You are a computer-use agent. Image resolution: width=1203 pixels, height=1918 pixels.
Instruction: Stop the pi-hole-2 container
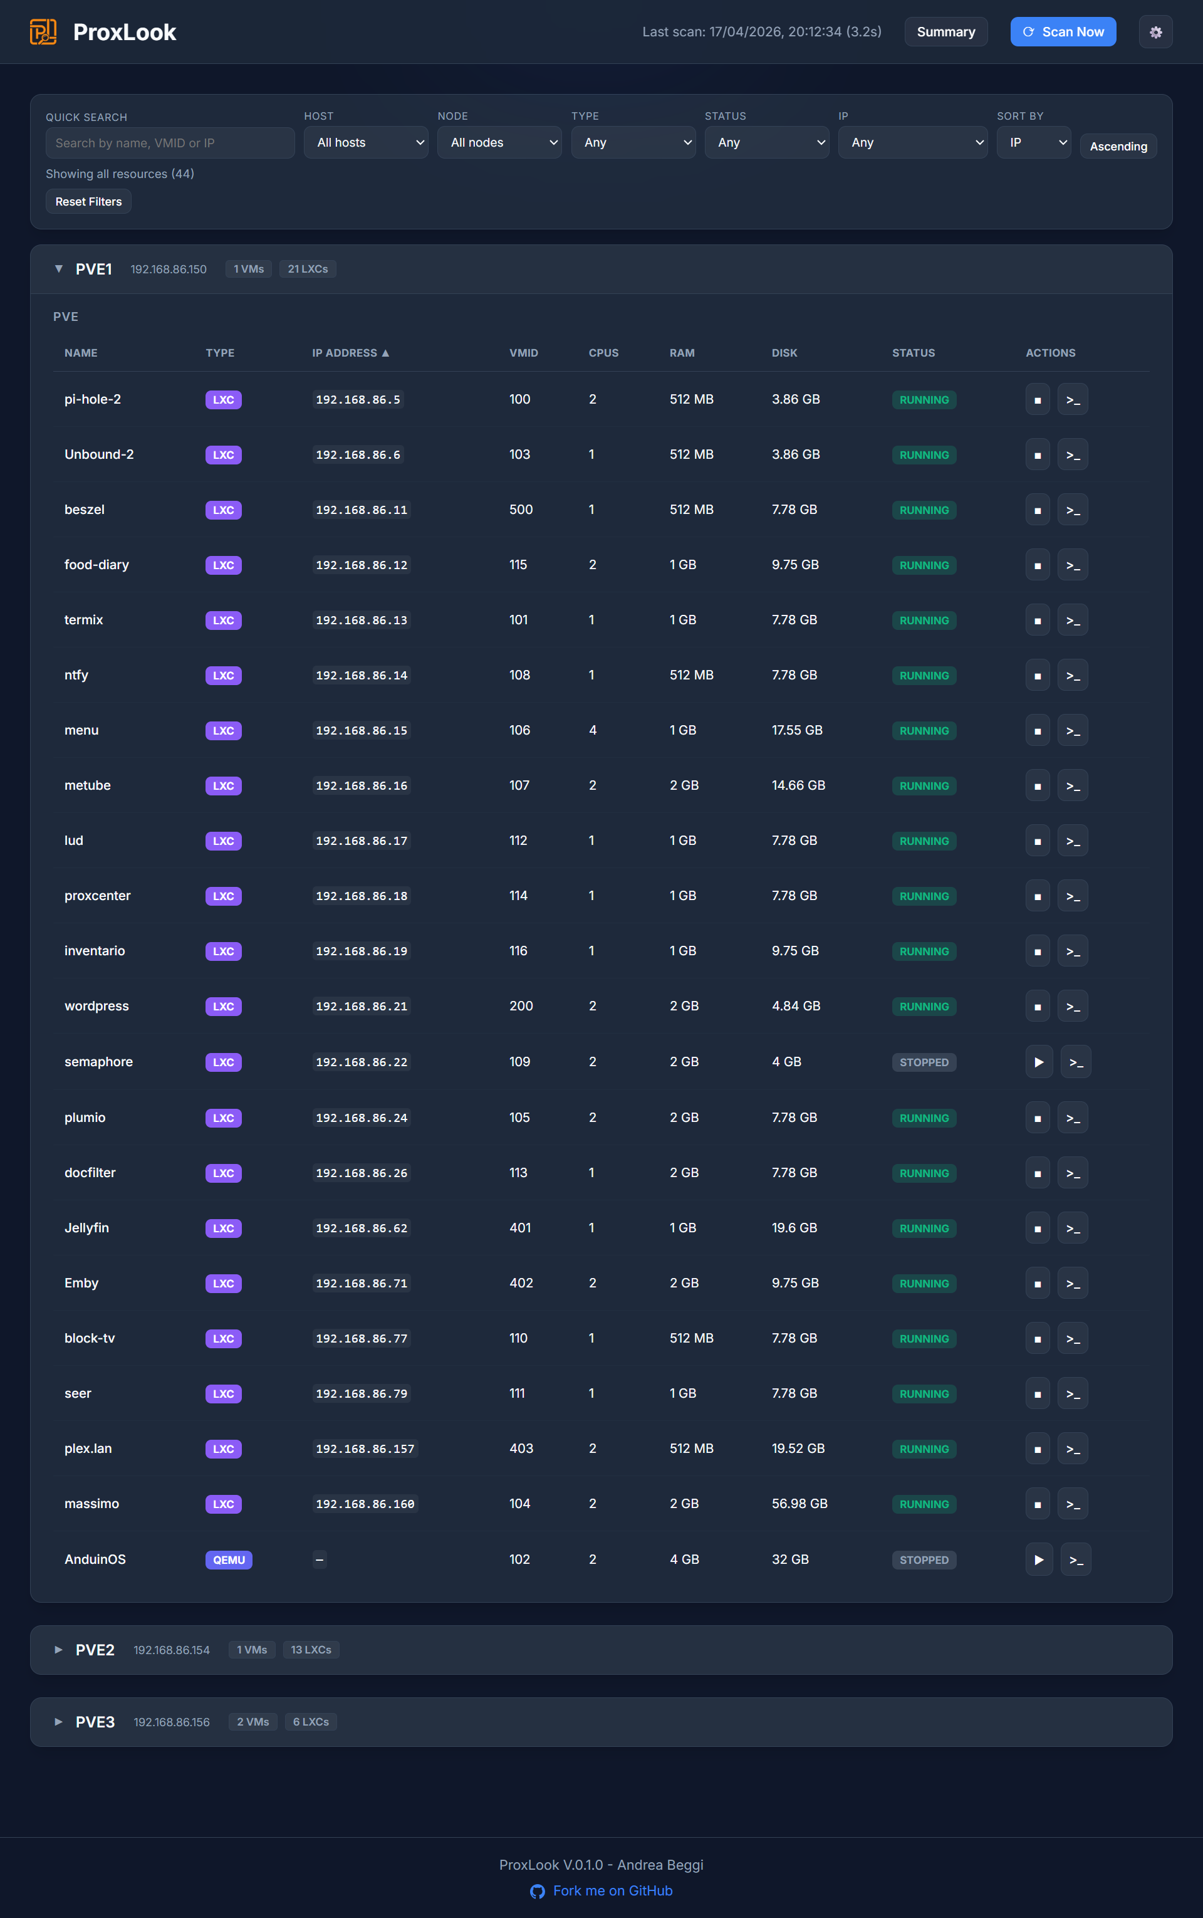(1037, 399)
